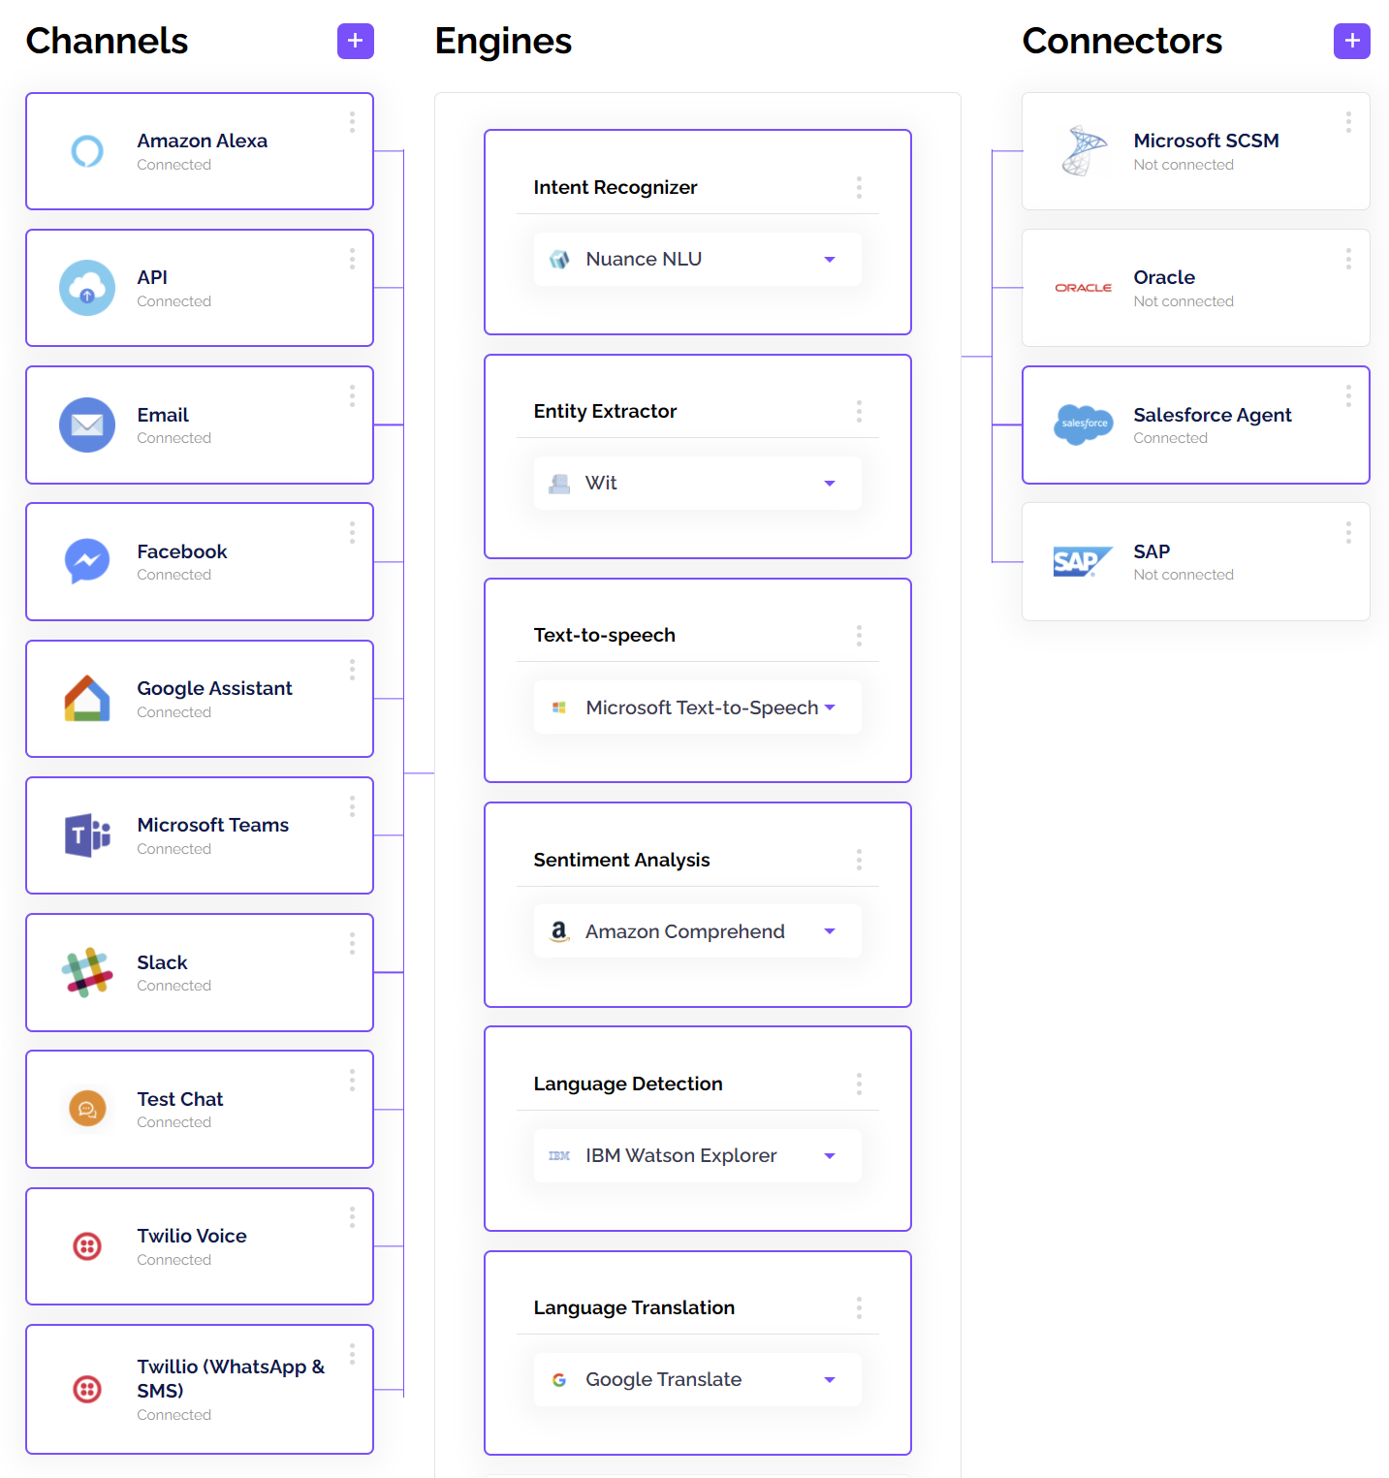
Task: Open the Microsoft Text-to-Speech dropdown
Action: [830, 708]
